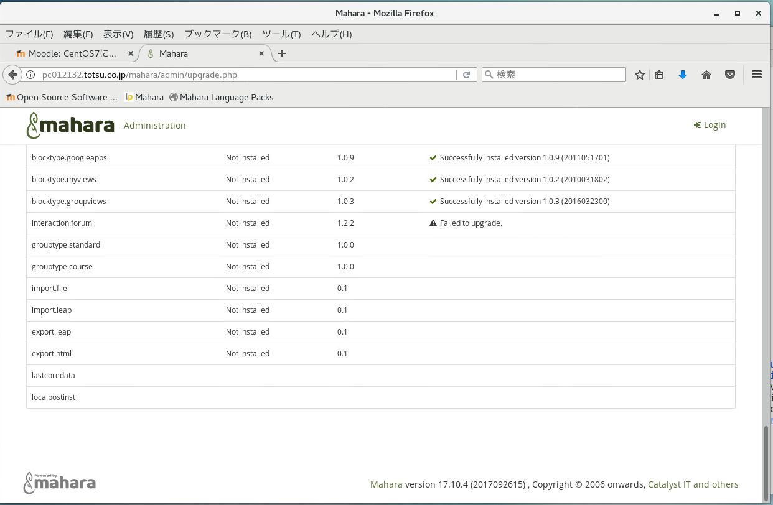The height and width of the screenshot is (505, 773).
Task: Select the localpostinst row
Action: click(x=381, y=397)
